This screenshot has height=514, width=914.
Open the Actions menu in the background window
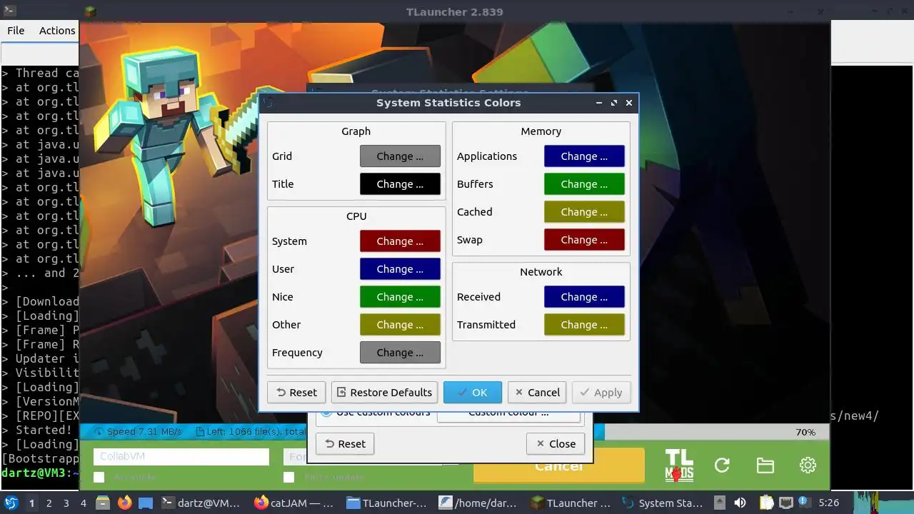57,31
